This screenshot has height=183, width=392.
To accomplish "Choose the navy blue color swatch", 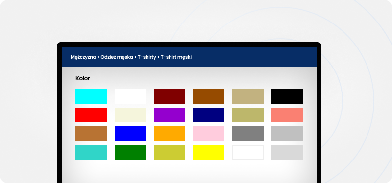I will [209, 115].
